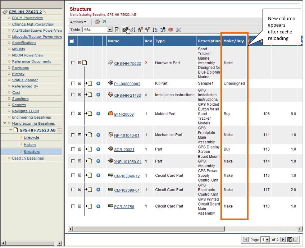
Task: Tick the checkbox for the PH-000000002 row
Action: 73,83
